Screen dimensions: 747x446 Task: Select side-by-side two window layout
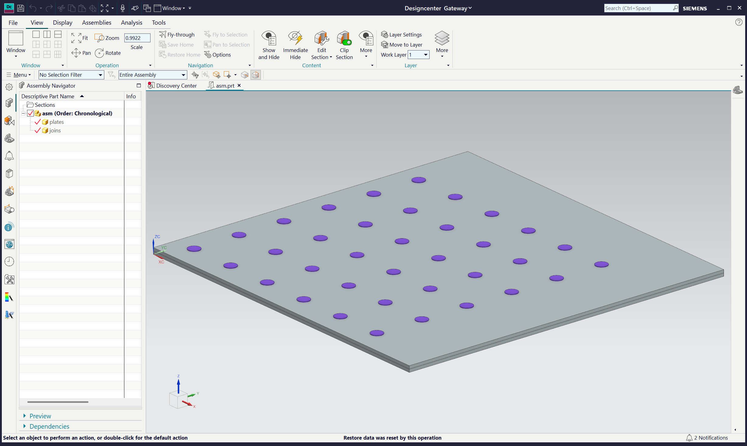pyautogui.click(x=47, y=34)
